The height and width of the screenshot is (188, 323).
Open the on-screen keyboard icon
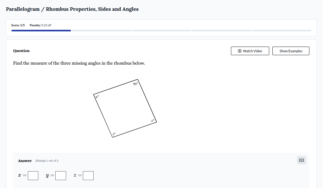click(301, 160)
